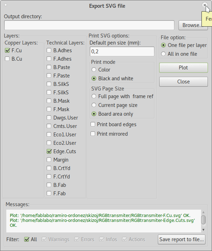Click the messages scrollbar up arrow
This screenshot has width=212, height=251.
(203, 212)
